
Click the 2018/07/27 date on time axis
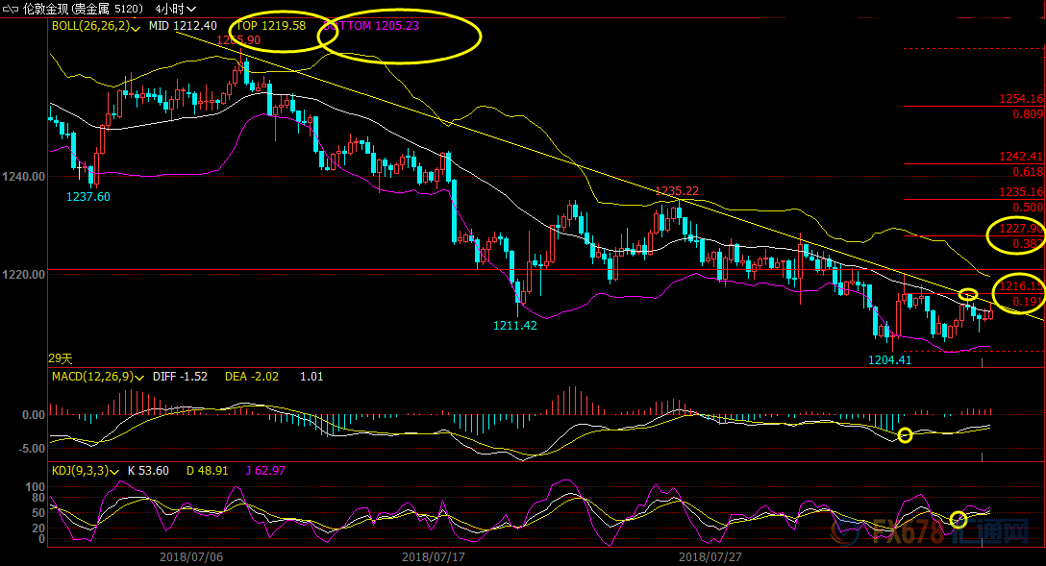click(x=710, y=556)
